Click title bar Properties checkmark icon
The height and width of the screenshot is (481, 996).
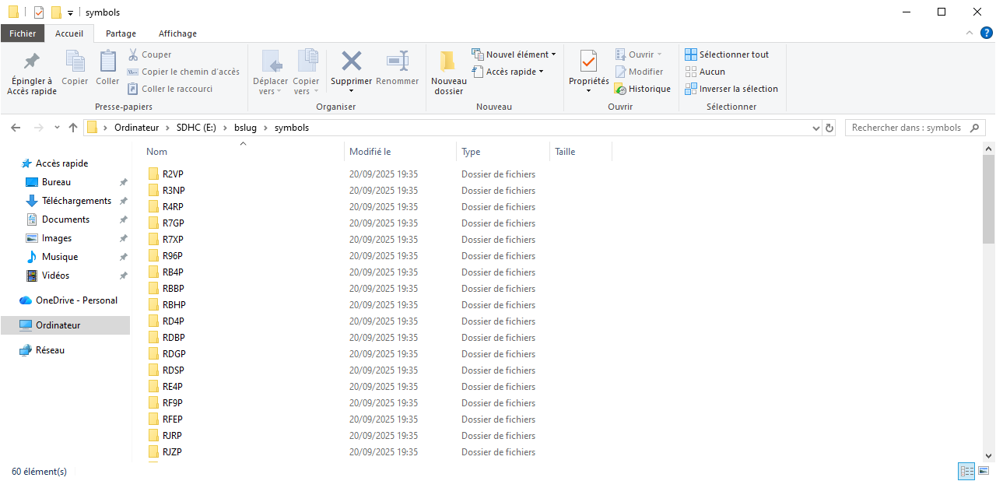coord(39,12)
